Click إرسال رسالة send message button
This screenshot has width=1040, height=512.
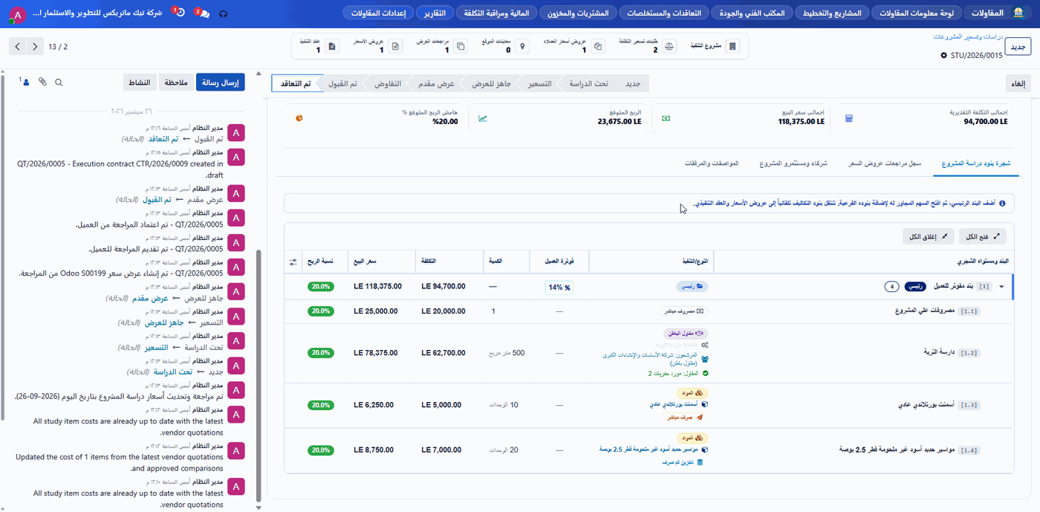tap(221, 82)
